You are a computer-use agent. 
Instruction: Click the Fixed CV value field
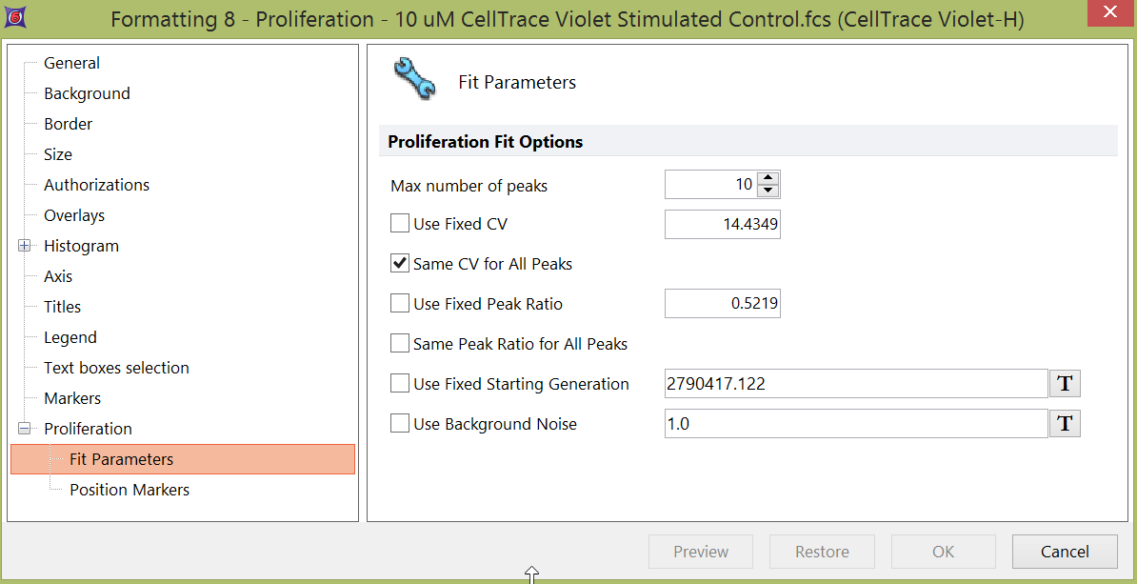(722, 225)
